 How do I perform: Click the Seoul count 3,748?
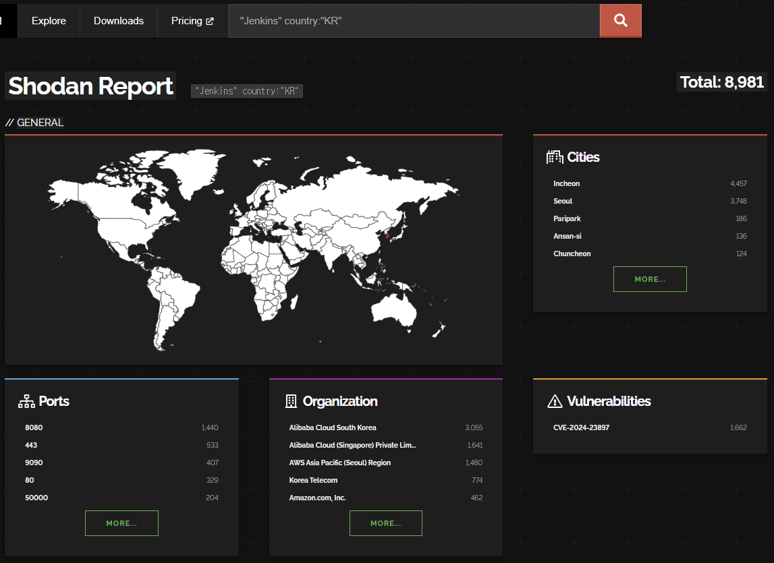[x=738, y=201]
